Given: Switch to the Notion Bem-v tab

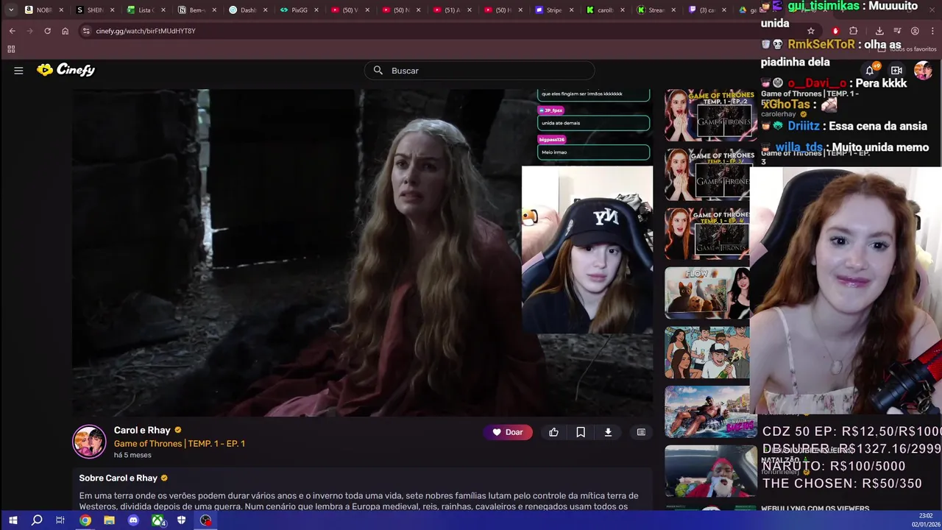Looking at the screenshot, I should click(x=196, y=10).
